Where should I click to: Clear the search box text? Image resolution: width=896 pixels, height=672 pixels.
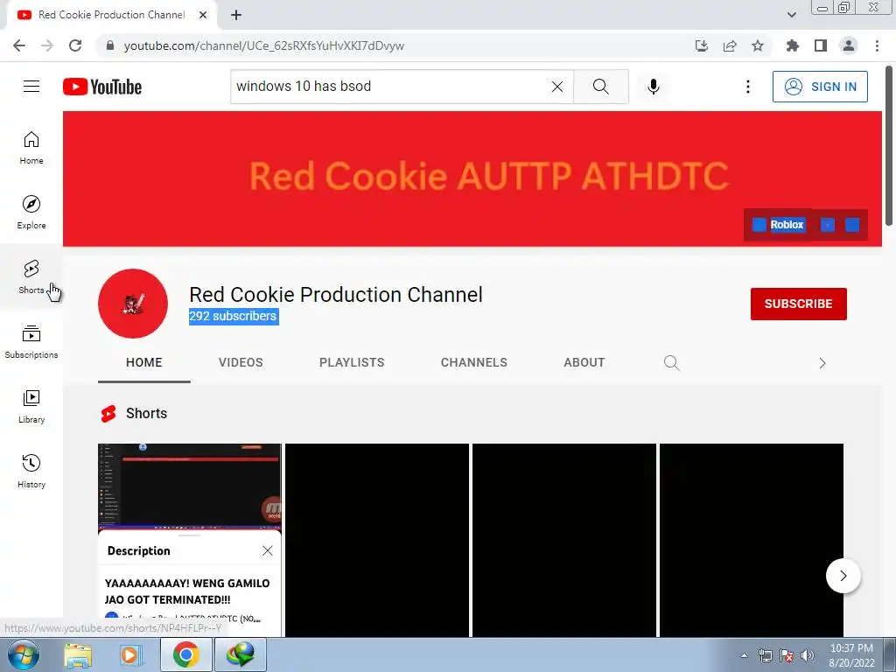click(557, 87)
